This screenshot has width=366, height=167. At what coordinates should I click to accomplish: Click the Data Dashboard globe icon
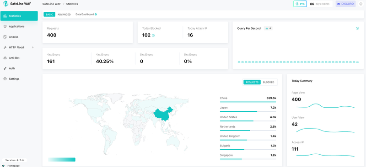(x=96, y=15)
